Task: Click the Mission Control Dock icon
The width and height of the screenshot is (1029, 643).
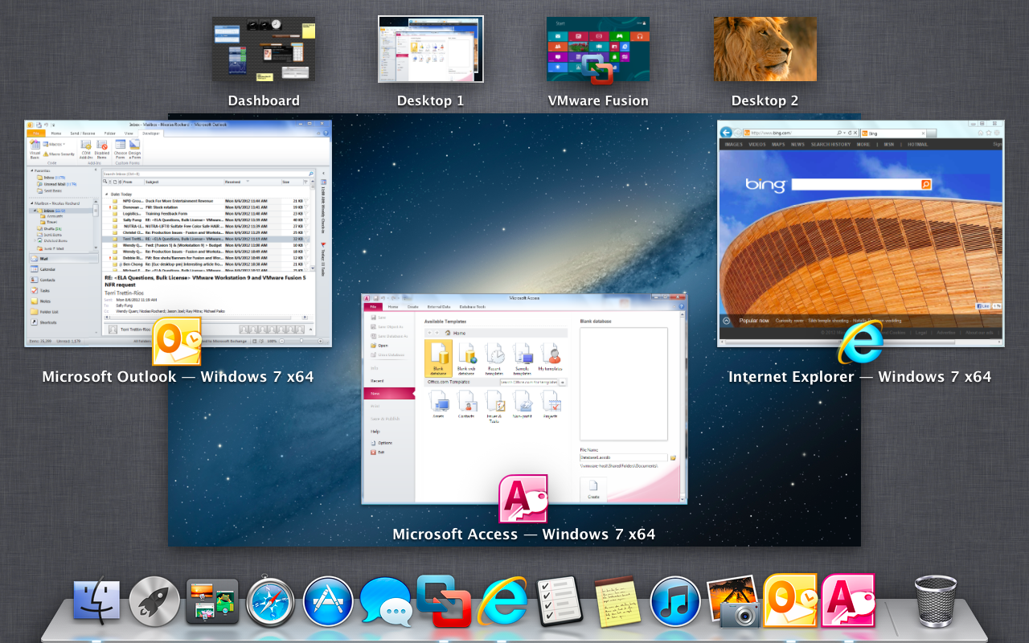Action: pyautogui.click(x=212, y=601)
